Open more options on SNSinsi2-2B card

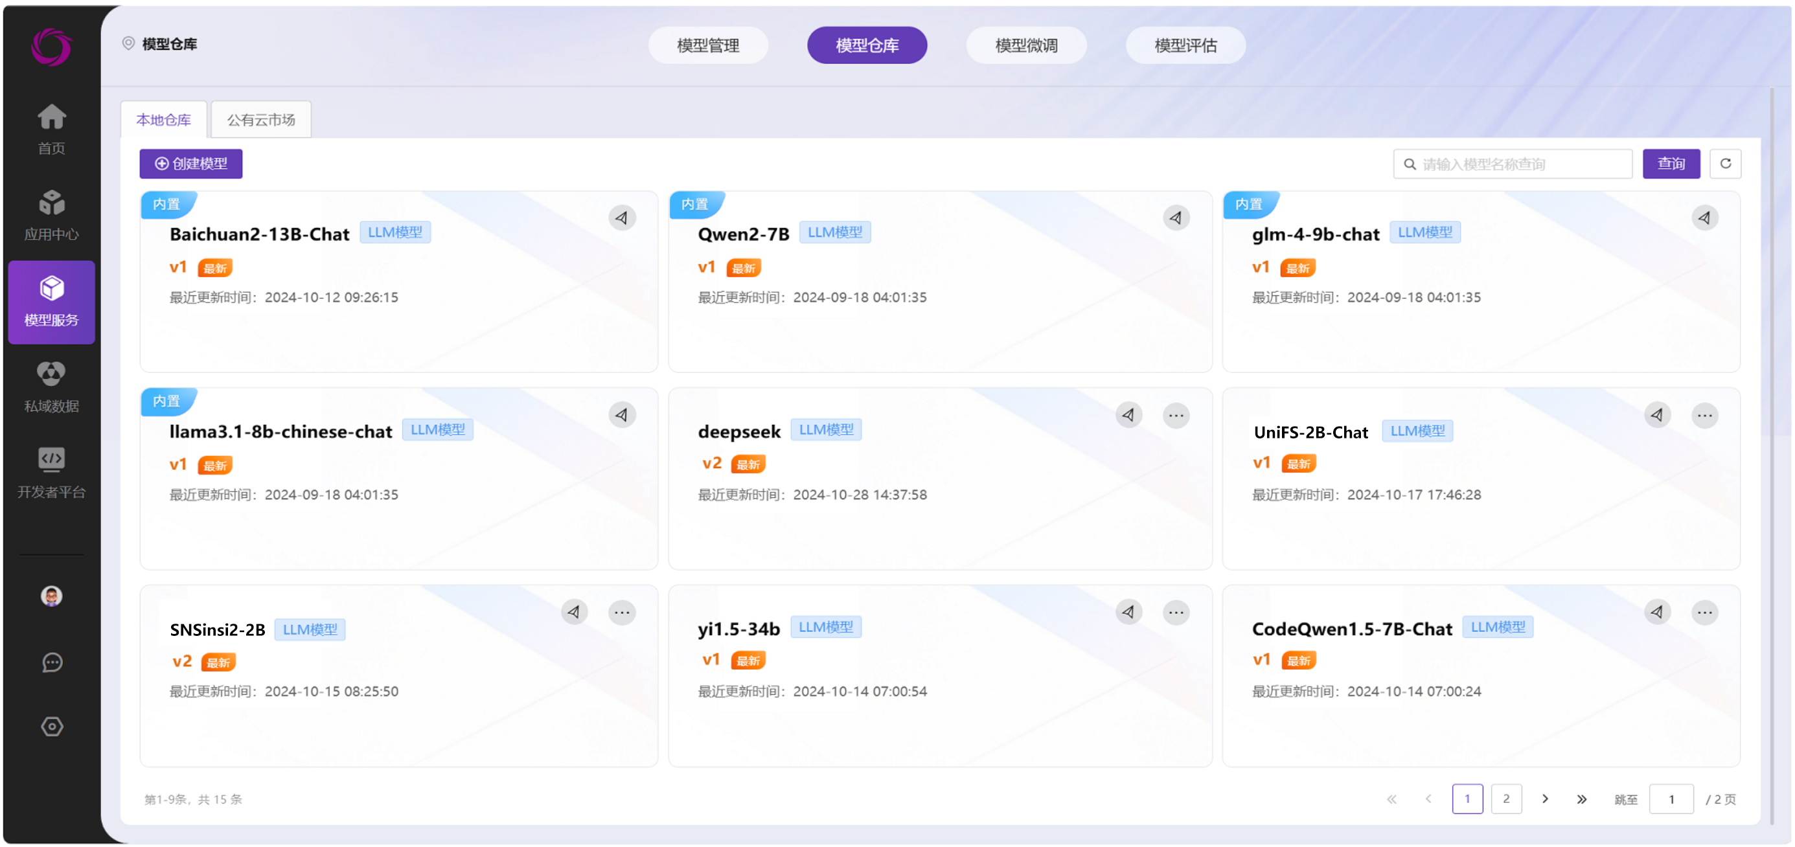click(622, 613)
